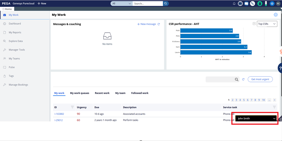Viewport: 282px width, 141px height.
Task: Click the Get most urgent button
Action: (260, 79)
